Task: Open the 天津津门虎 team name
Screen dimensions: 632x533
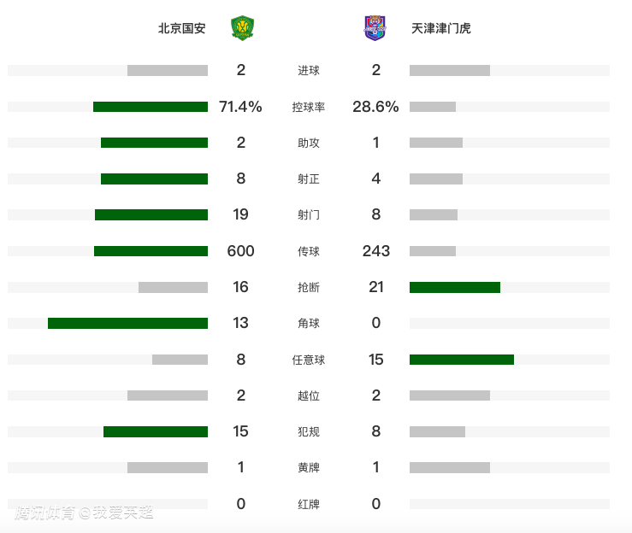Action: point(441,28)
